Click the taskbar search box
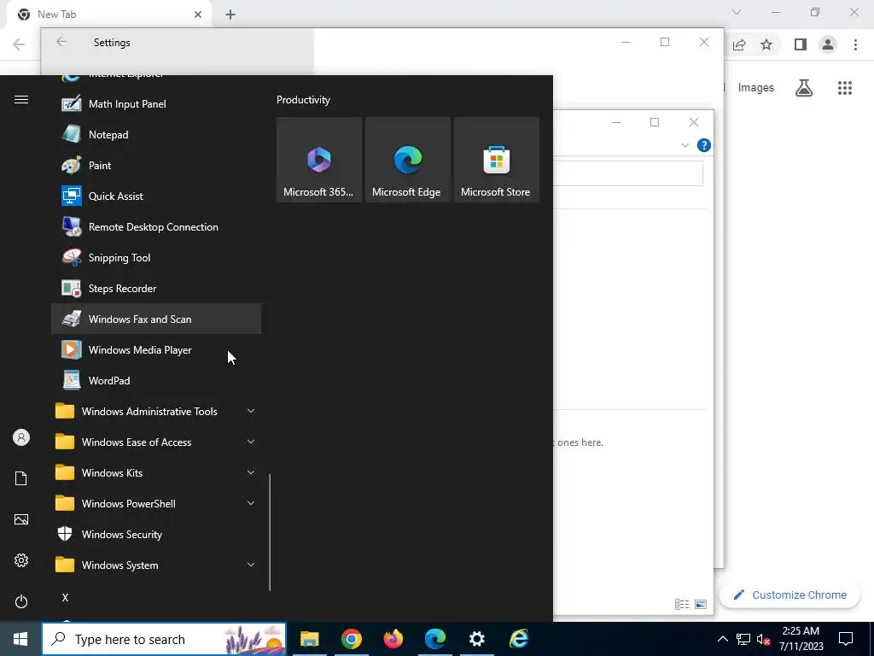 [164, 639]
